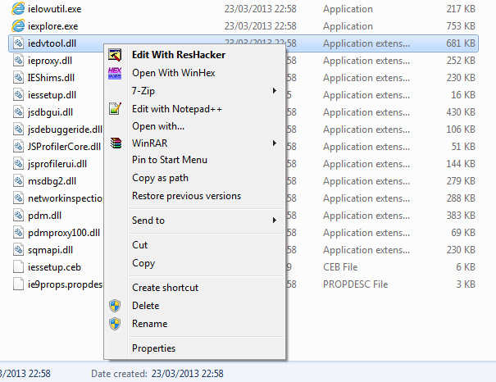Click the 217 KB size cell

click(x=461, y=9)
